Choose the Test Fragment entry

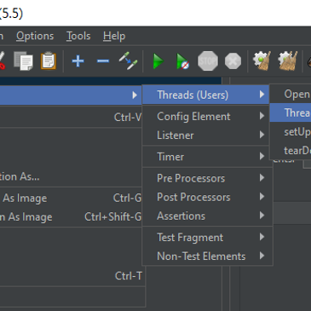pyautogui.click(x=207, y=238)
